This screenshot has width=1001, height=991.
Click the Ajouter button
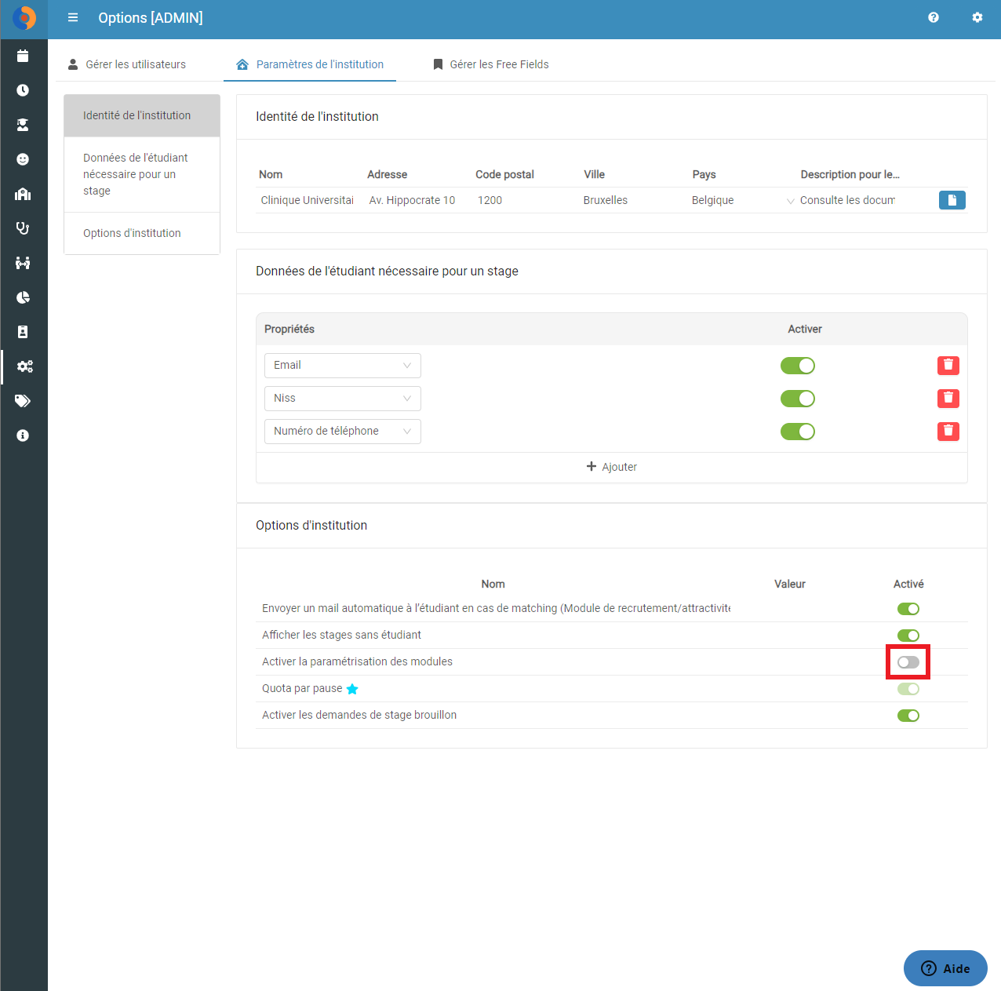click(612, 467)
